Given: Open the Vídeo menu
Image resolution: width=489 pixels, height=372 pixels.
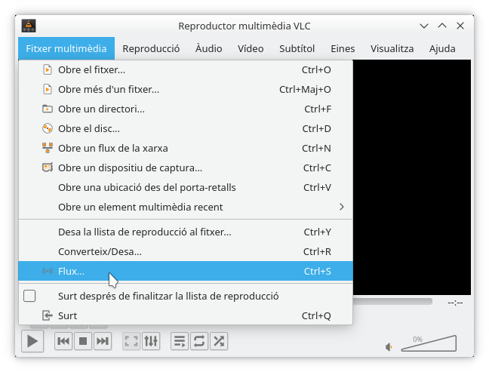Looking at the screenshot, I should click(251, 48).
